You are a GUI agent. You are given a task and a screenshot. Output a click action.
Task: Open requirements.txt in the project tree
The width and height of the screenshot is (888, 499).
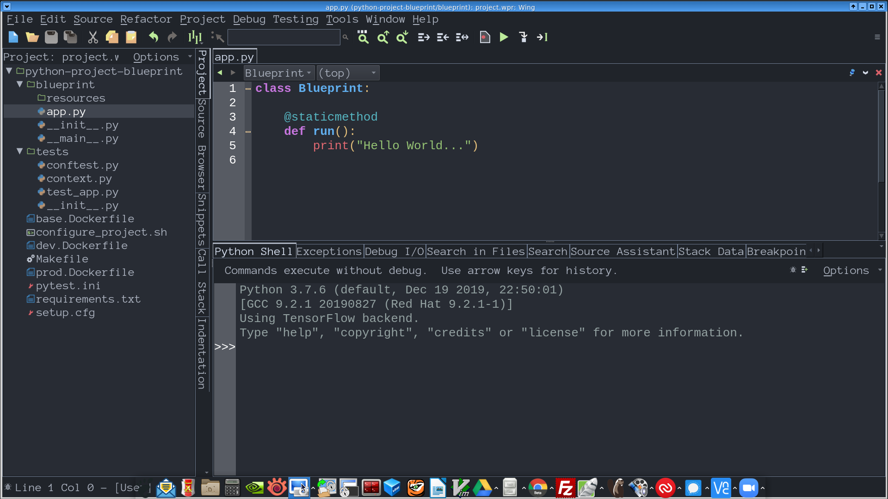coord(88,299)
